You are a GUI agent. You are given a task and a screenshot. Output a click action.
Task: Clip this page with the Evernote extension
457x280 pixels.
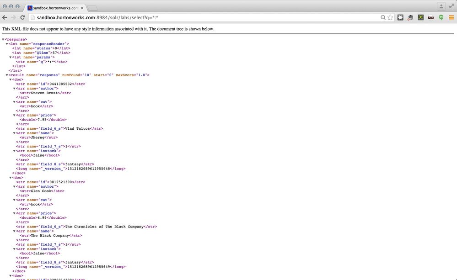410,17
